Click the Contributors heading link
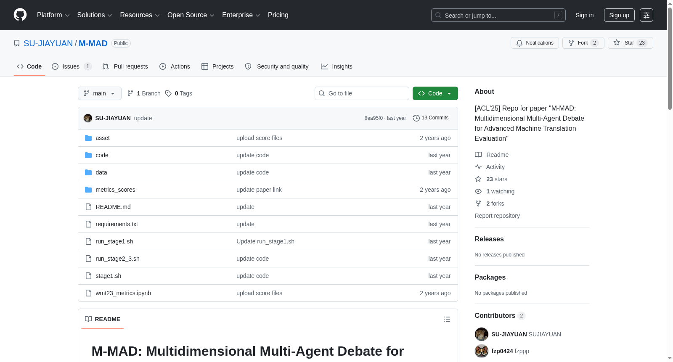 coord(500,316)
